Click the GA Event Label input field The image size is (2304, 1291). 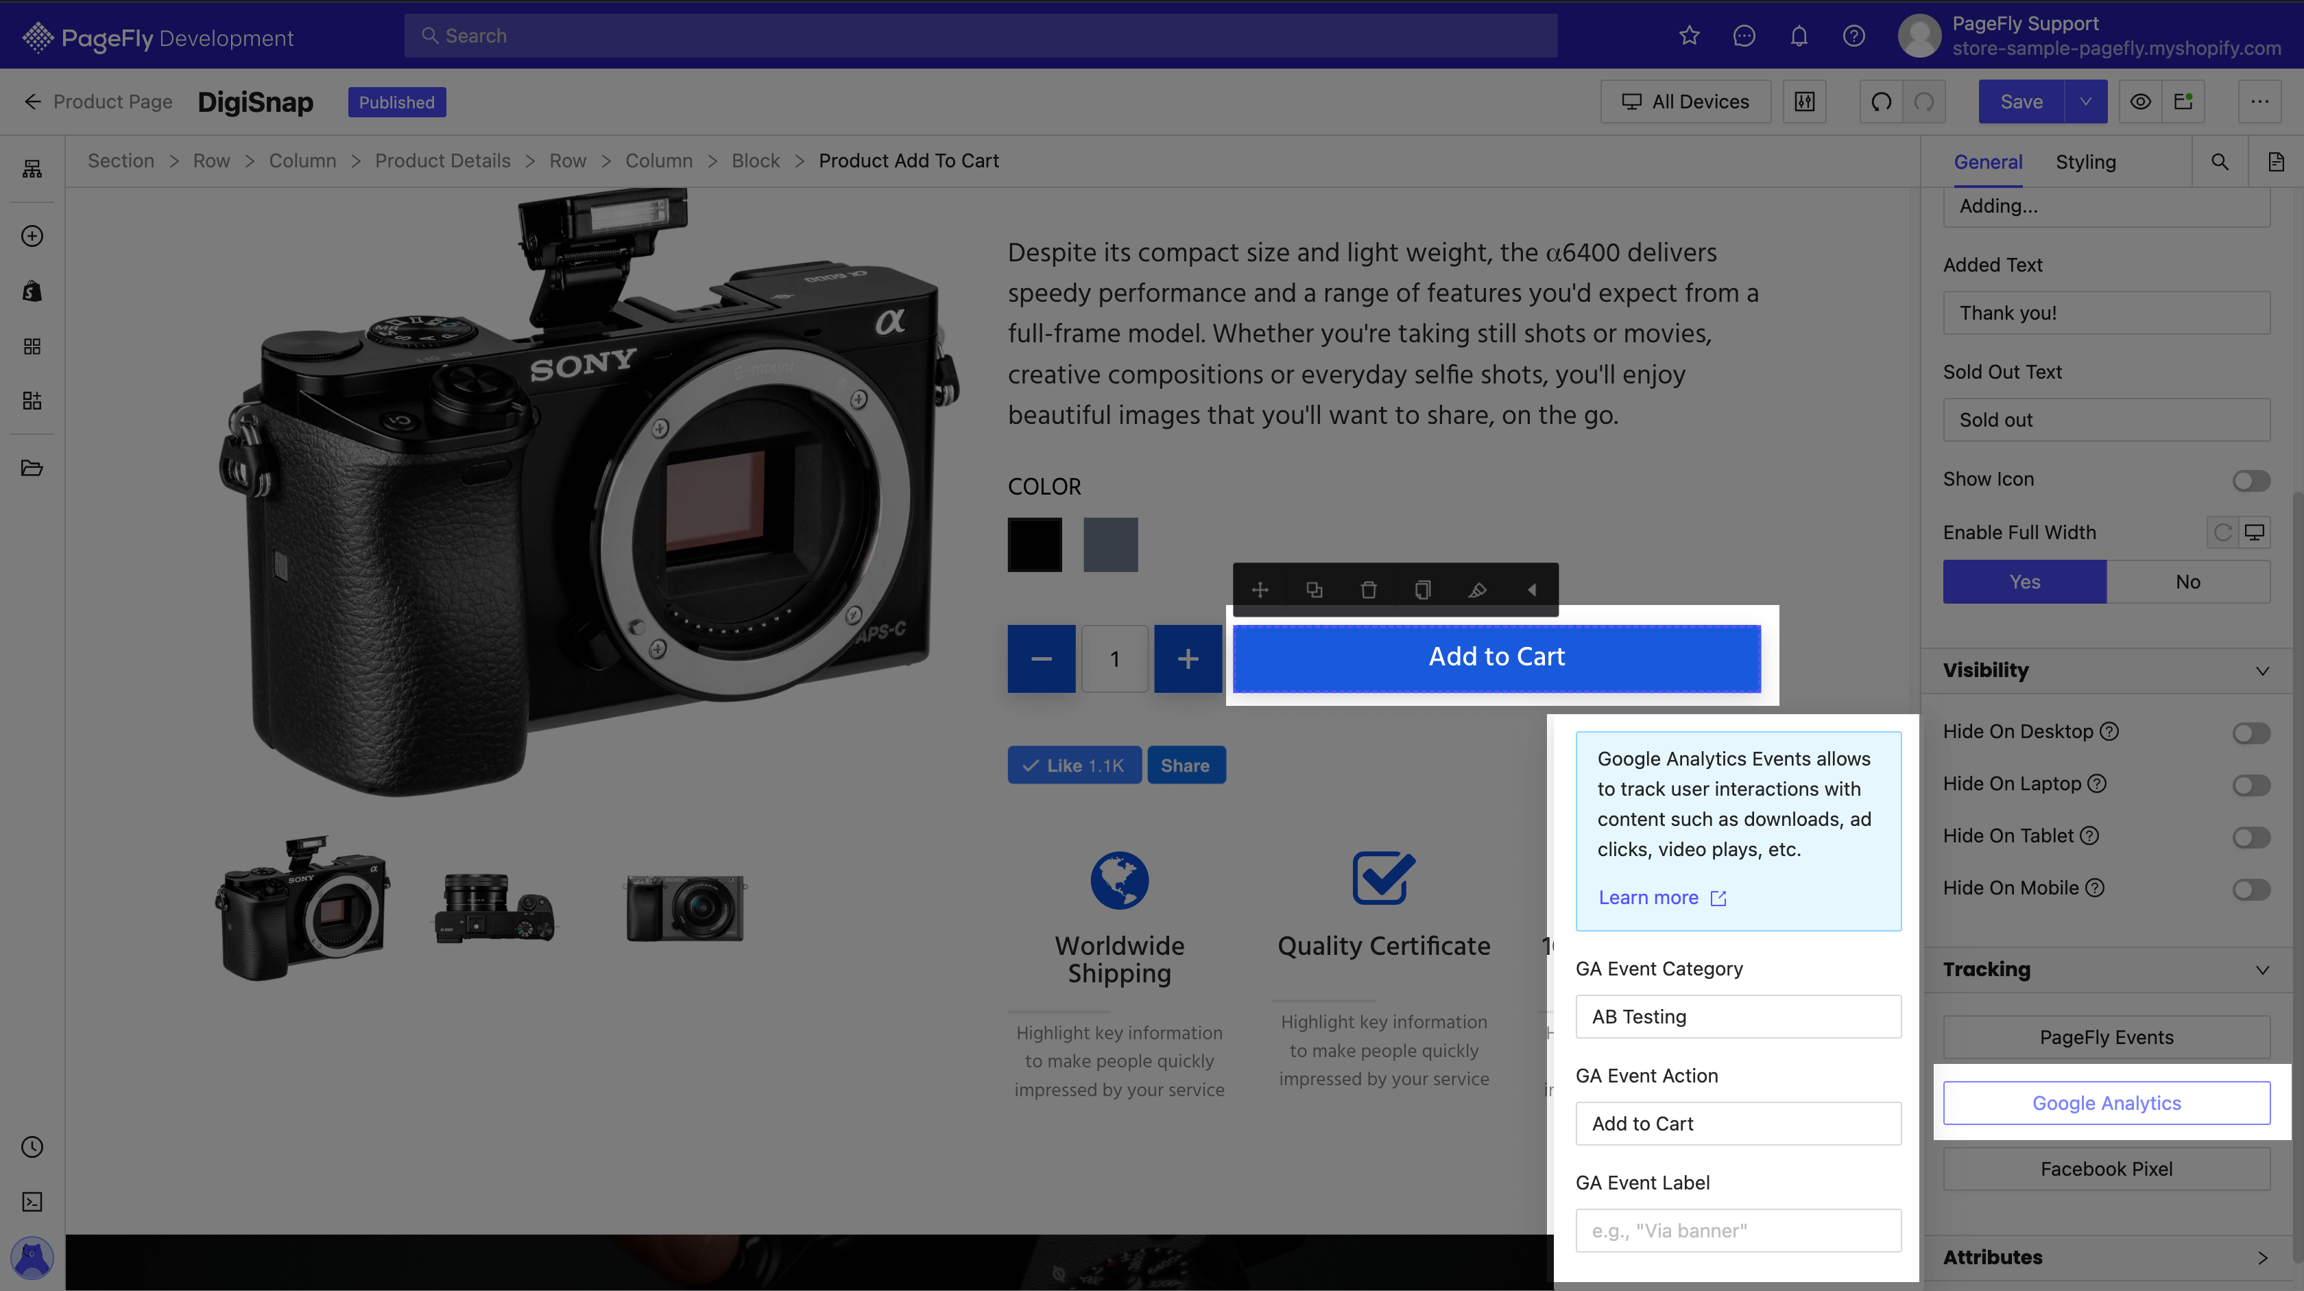pos(1738,1230)
